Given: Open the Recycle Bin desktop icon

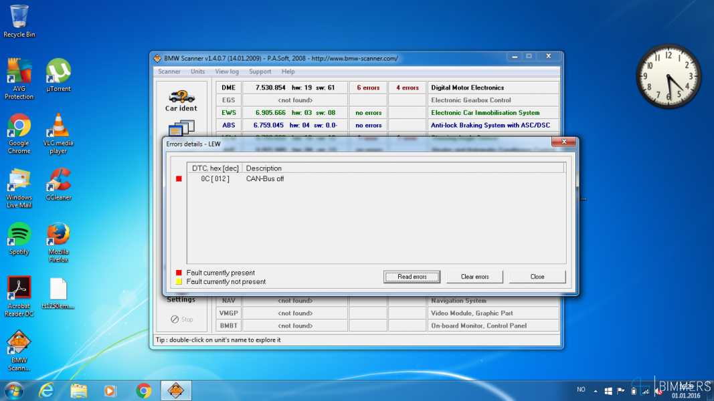Looking at the screenshot, I should pyautogui.click(x=19, y=21).
